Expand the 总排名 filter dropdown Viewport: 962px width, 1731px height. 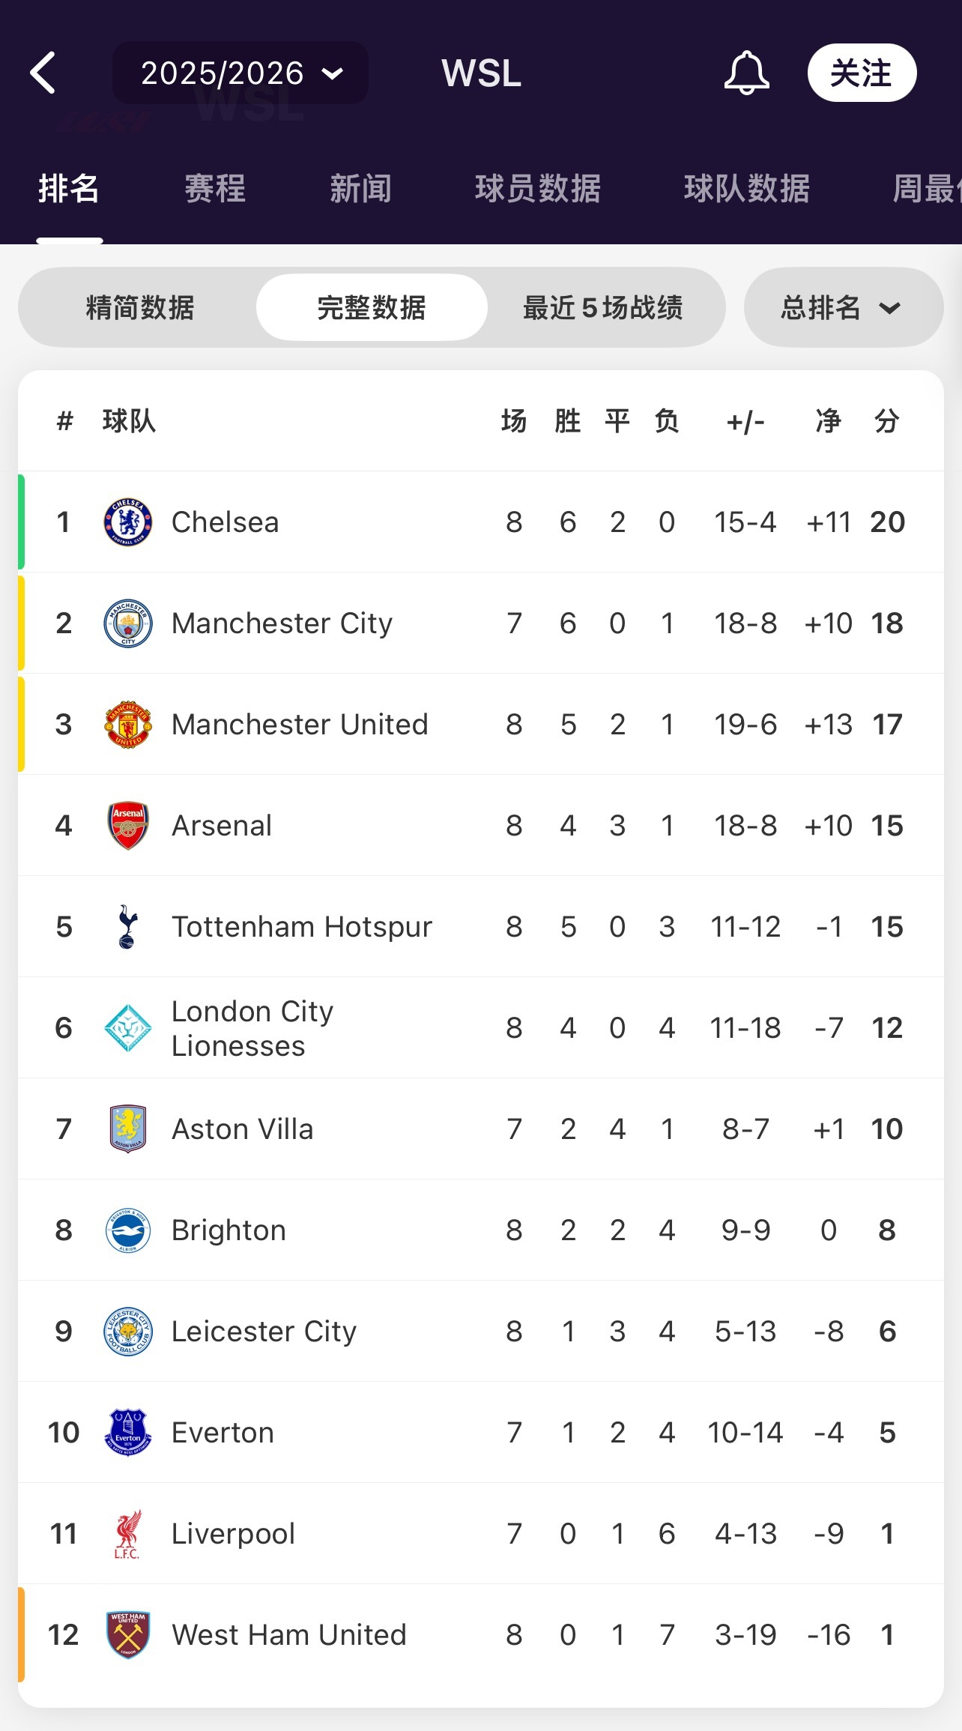pos(843,307)
